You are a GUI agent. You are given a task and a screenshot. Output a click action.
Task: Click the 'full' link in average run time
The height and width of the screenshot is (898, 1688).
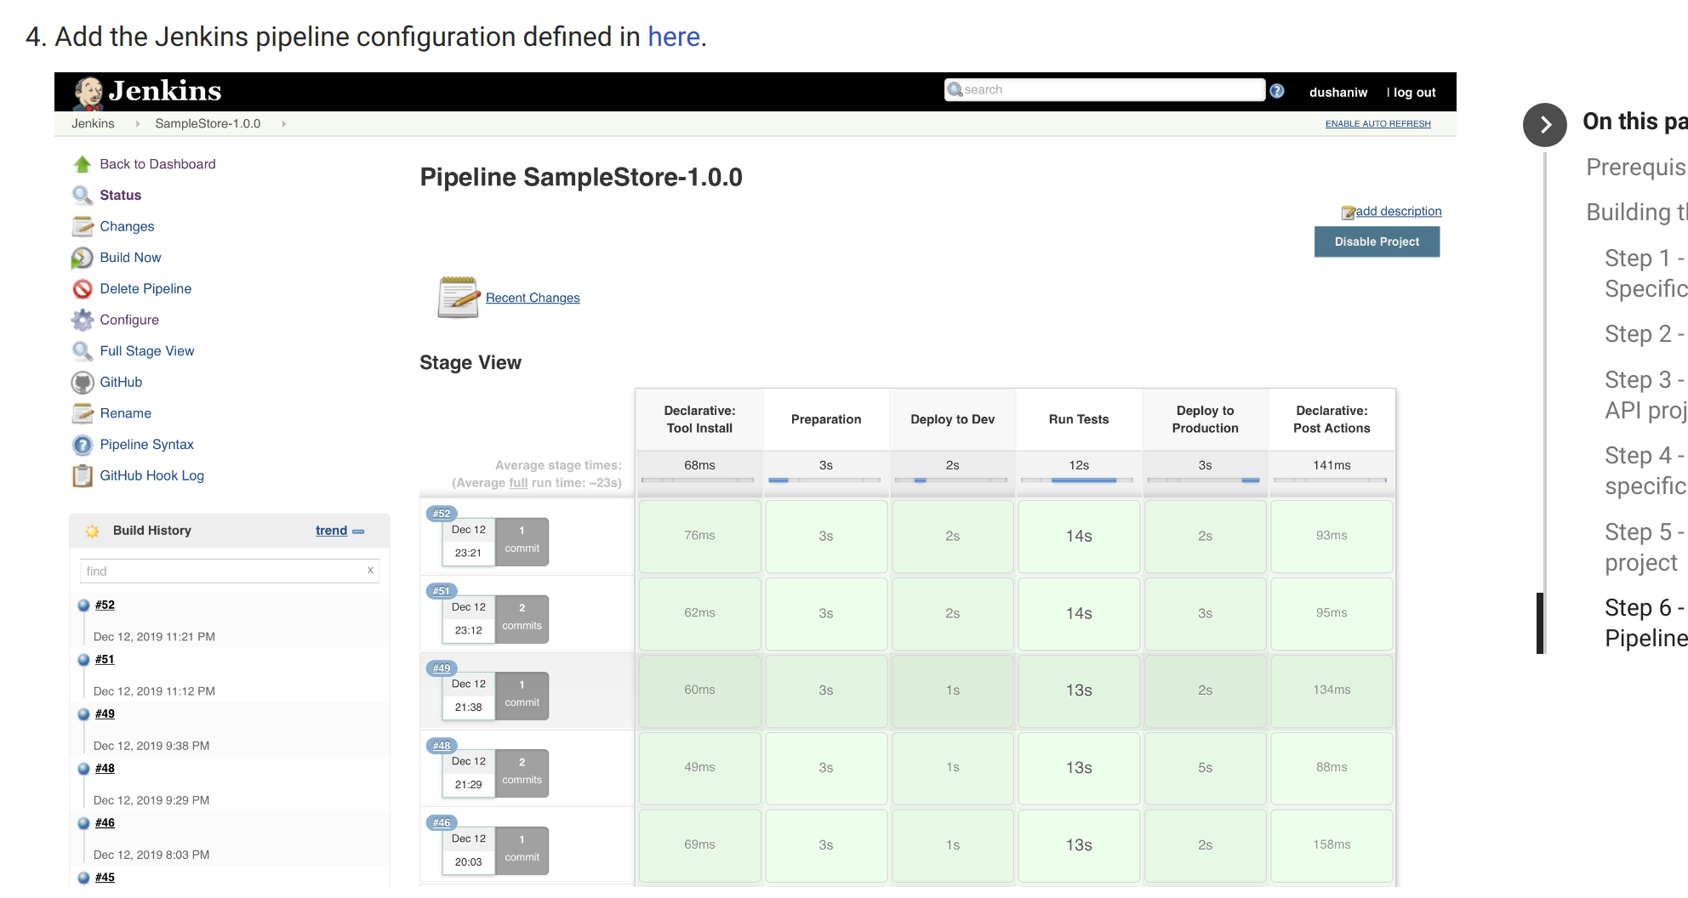click(518, 483)
